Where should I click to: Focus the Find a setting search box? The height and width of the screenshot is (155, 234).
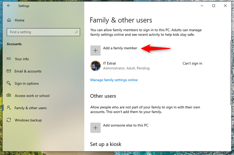point(43,32)
